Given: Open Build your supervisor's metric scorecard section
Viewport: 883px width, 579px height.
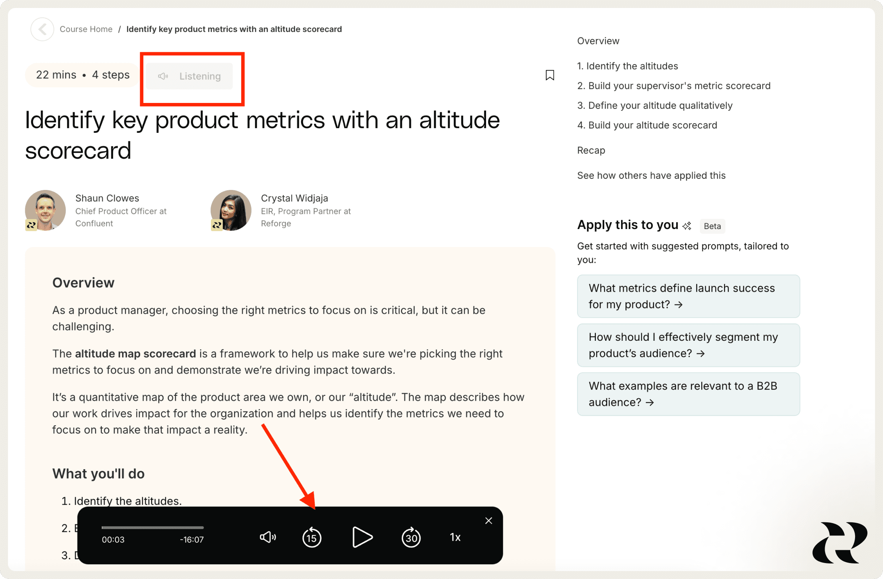Looking at the screenshot, I should point(674,86).
